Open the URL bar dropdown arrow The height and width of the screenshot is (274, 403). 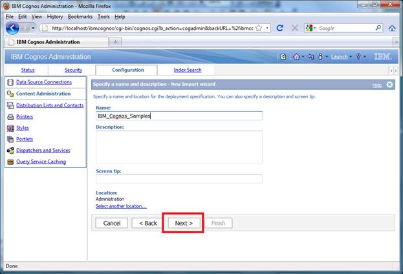point(267,28)
